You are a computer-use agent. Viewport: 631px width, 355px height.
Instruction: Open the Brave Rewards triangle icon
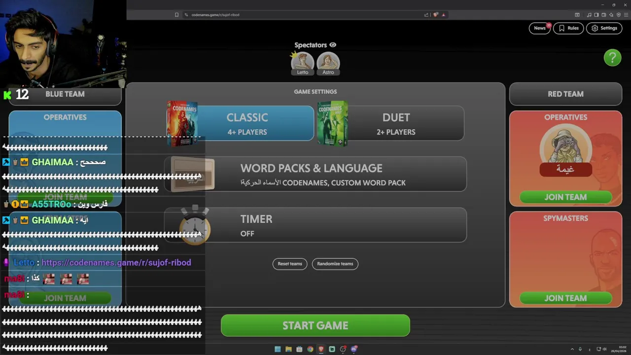[x=443, y=15]
